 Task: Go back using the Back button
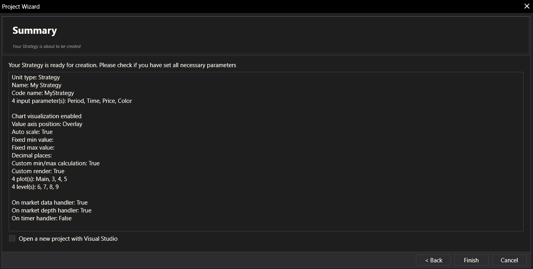click(x=433, y=260)
